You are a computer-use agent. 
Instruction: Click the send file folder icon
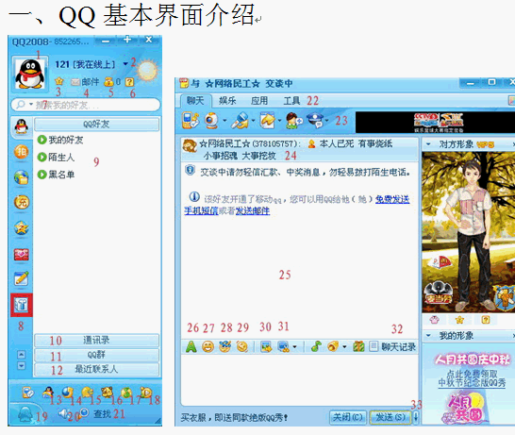267,120
